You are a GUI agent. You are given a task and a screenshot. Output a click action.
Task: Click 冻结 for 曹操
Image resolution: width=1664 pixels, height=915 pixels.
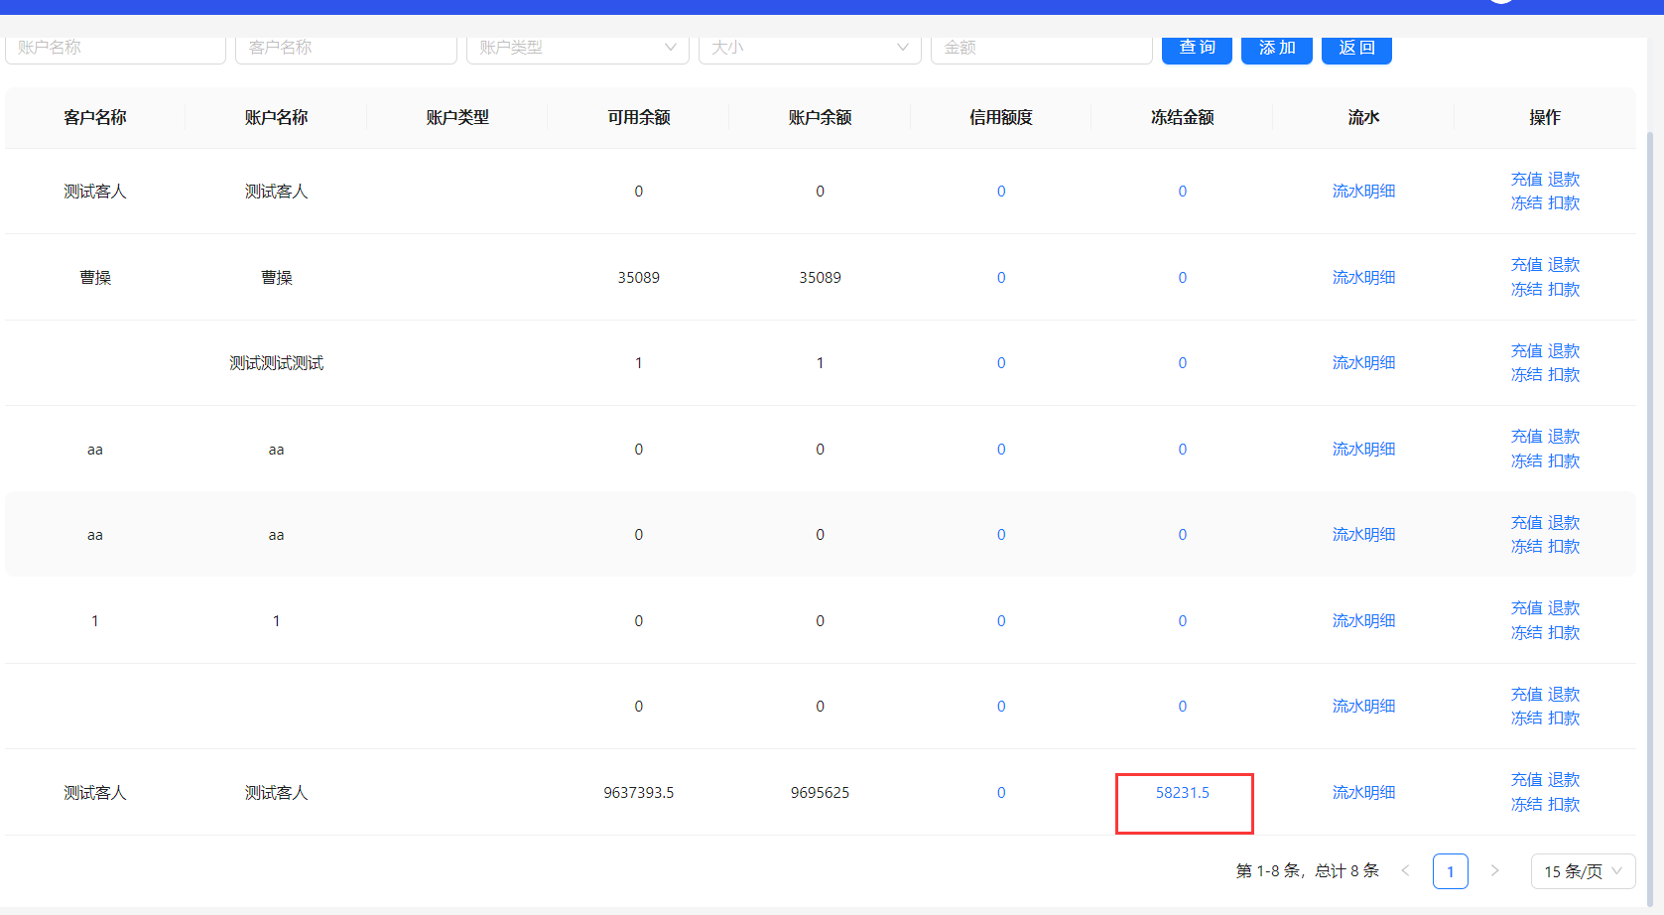tap(1526, 290)
